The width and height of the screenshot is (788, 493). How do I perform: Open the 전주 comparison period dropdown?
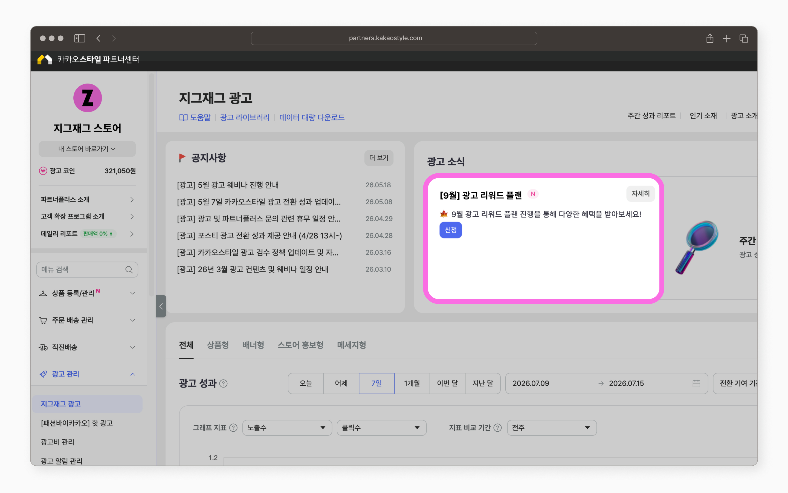(x=552, y=428)
